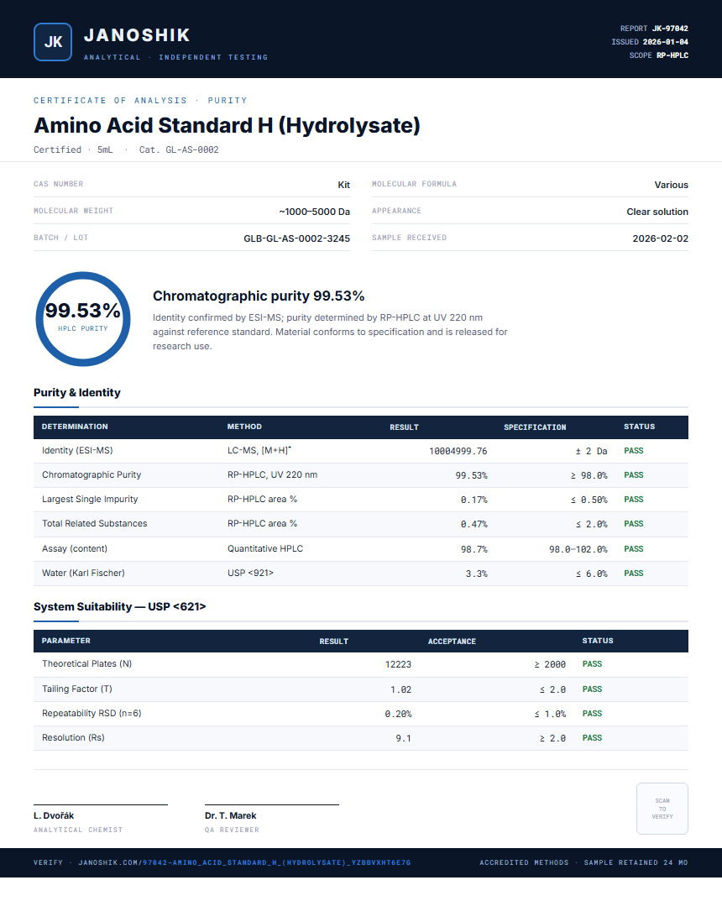Click appearance value Clear solution
722x901 pixels.
tap(657, 212)
